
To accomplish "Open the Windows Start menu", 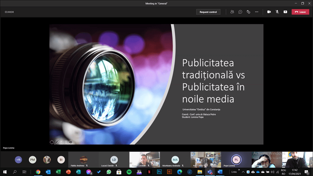I will tap(5, 172).
